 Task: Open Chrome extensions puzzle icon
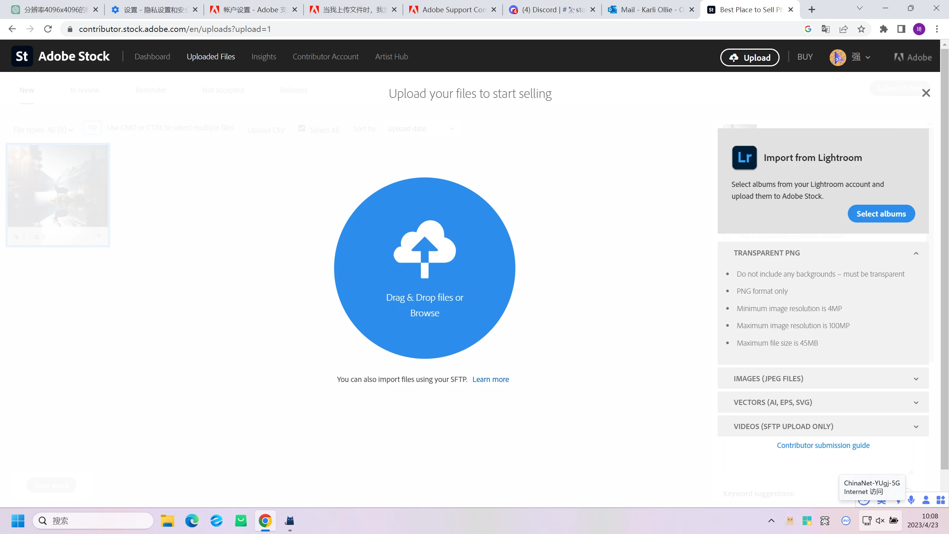point(883,29)
